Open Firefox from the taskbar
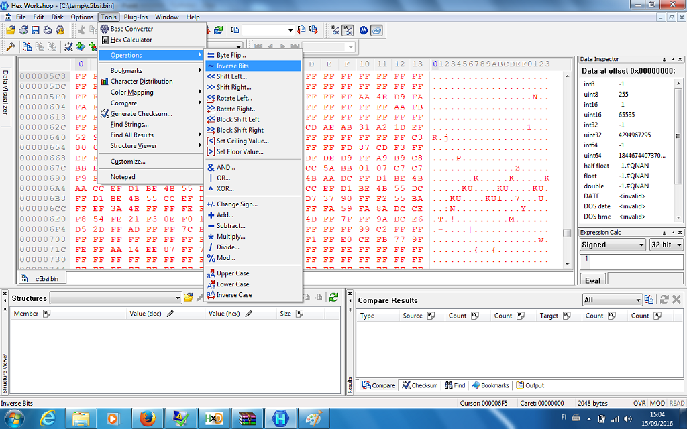This screenshot has width=687, height=429. coord(144,418)
